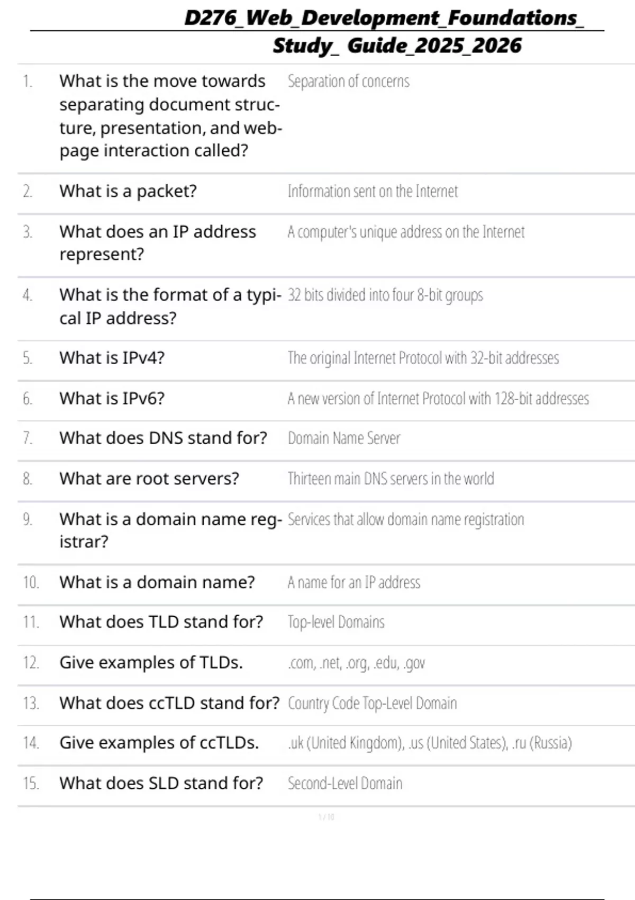Click the Study_ Guide_2025_2026 subtitle

point(397,46)
